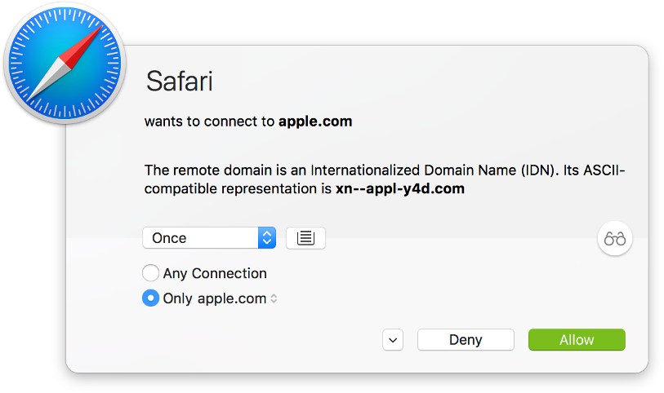Open the binoculars research assistant button
Viewport: 664px width, 393px height.
click(x=615, y=238)
